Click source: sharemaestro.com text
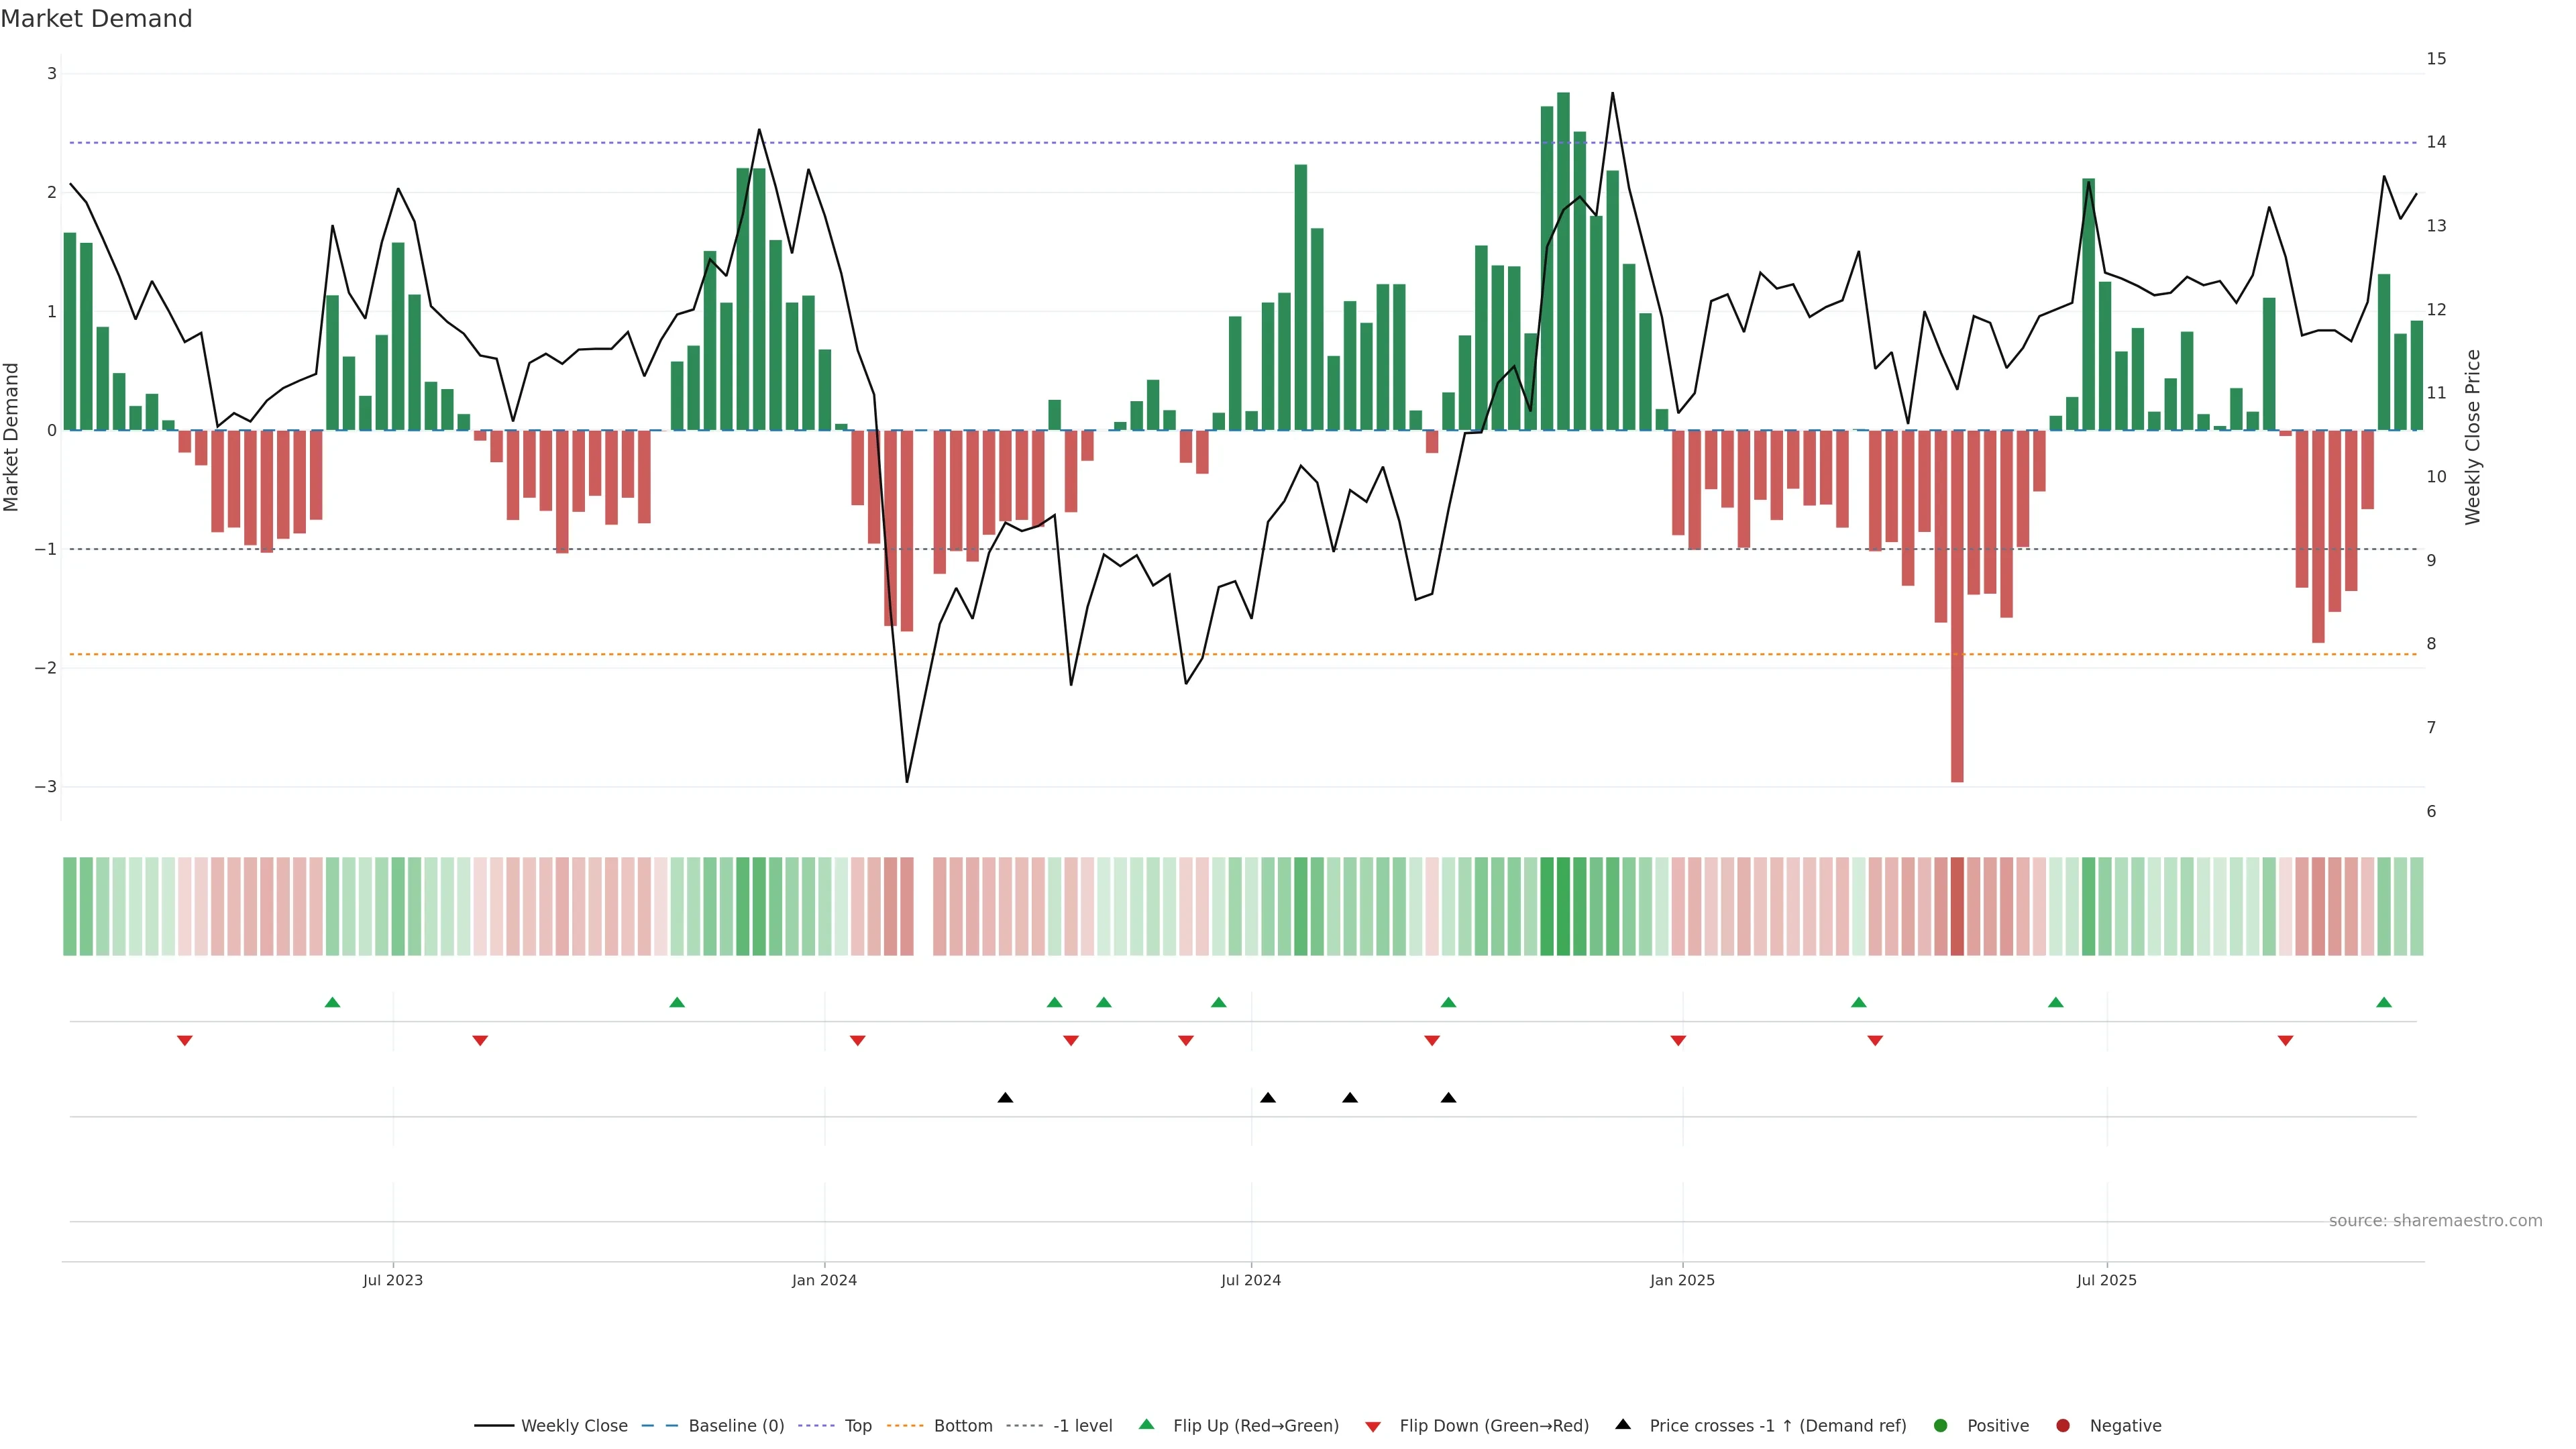Image resolution: width=2576 pixels, height=1449 pixels. pyautogui.click(x=2435, y=1220)
